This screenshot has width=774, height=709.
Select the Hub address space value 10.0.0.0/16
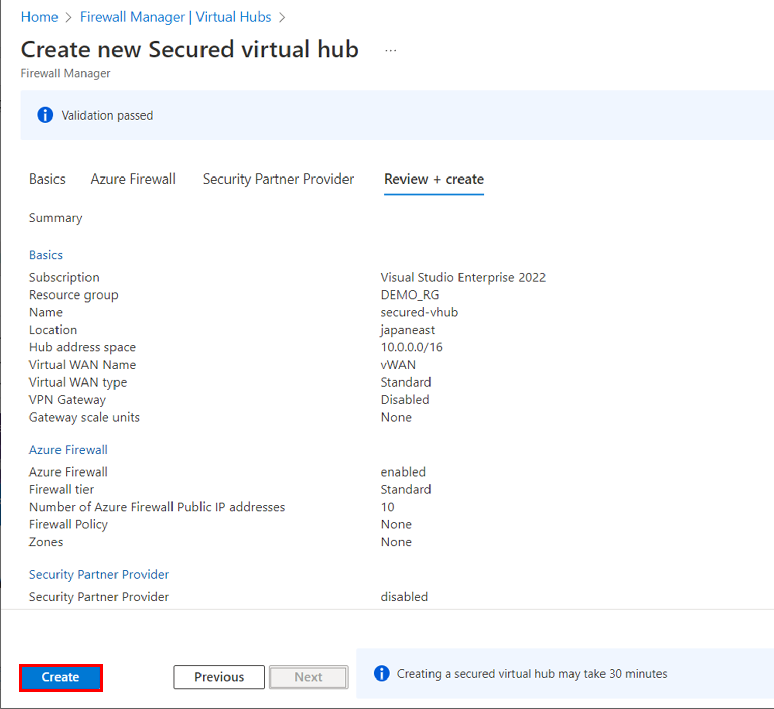pos(411,347)
